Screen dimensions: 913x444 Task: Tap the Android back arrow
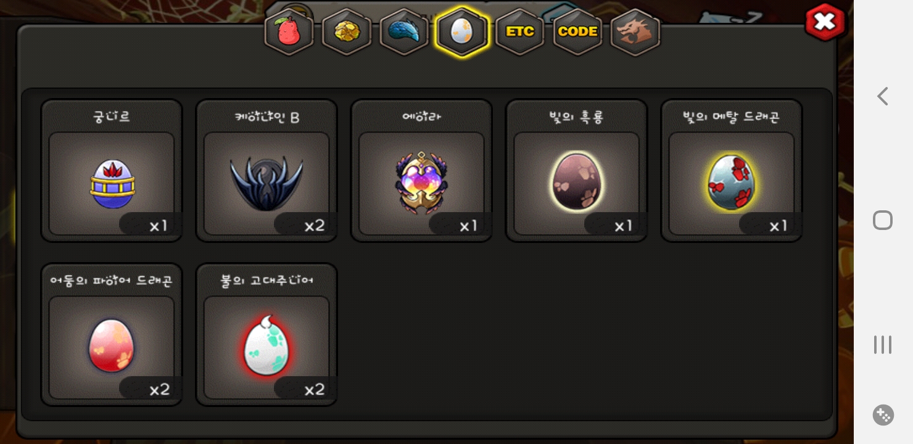pos(883,96)
